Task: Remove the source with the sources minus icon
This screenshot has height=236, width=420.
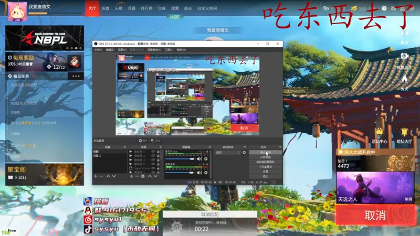Action: 137,176
